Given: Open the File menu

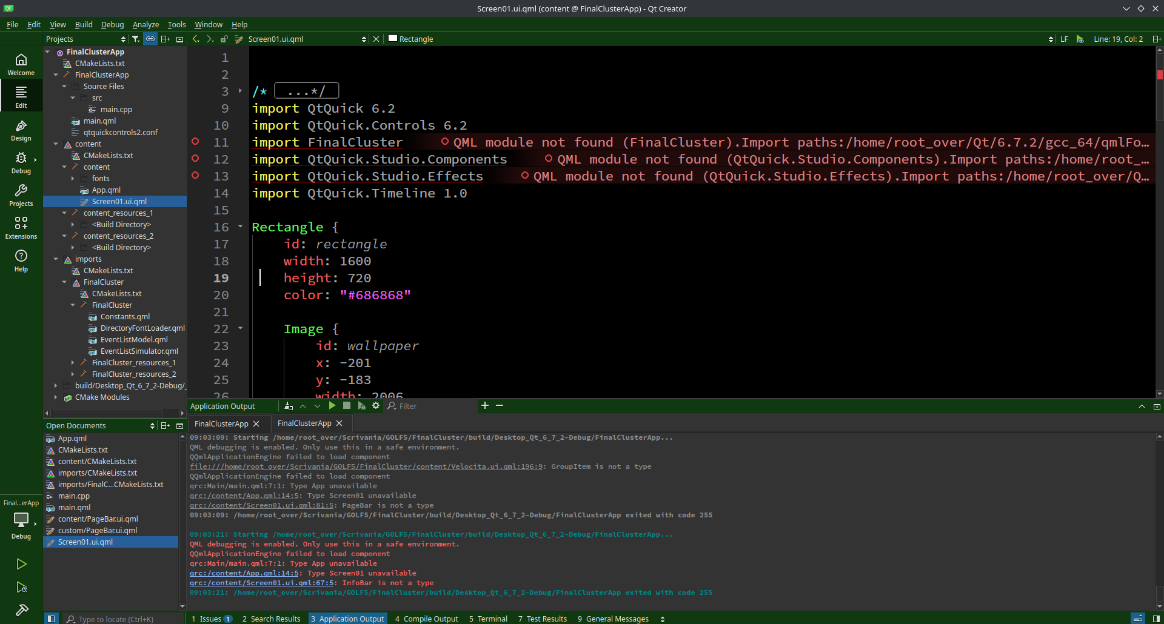Looking at the screenshot, I should [12, 24].
